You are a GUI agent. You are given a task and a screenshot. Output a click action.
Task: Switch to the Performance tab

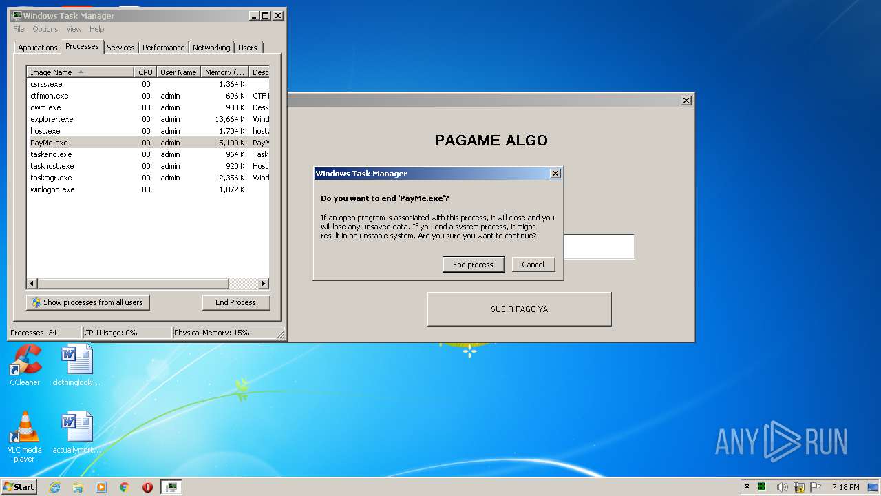tap(163, 48)
